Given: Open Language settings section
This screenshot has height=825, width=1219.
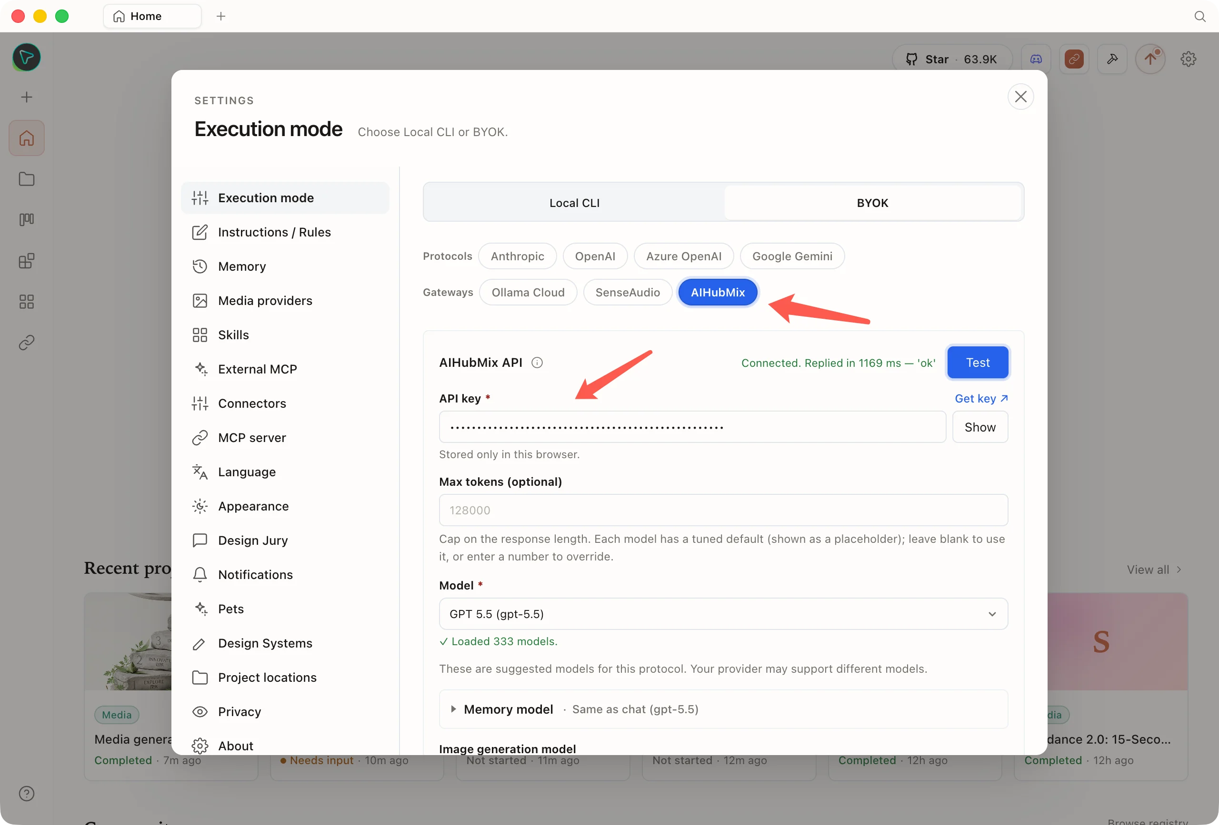Looking at the screenshot, I should coord(285,471).
